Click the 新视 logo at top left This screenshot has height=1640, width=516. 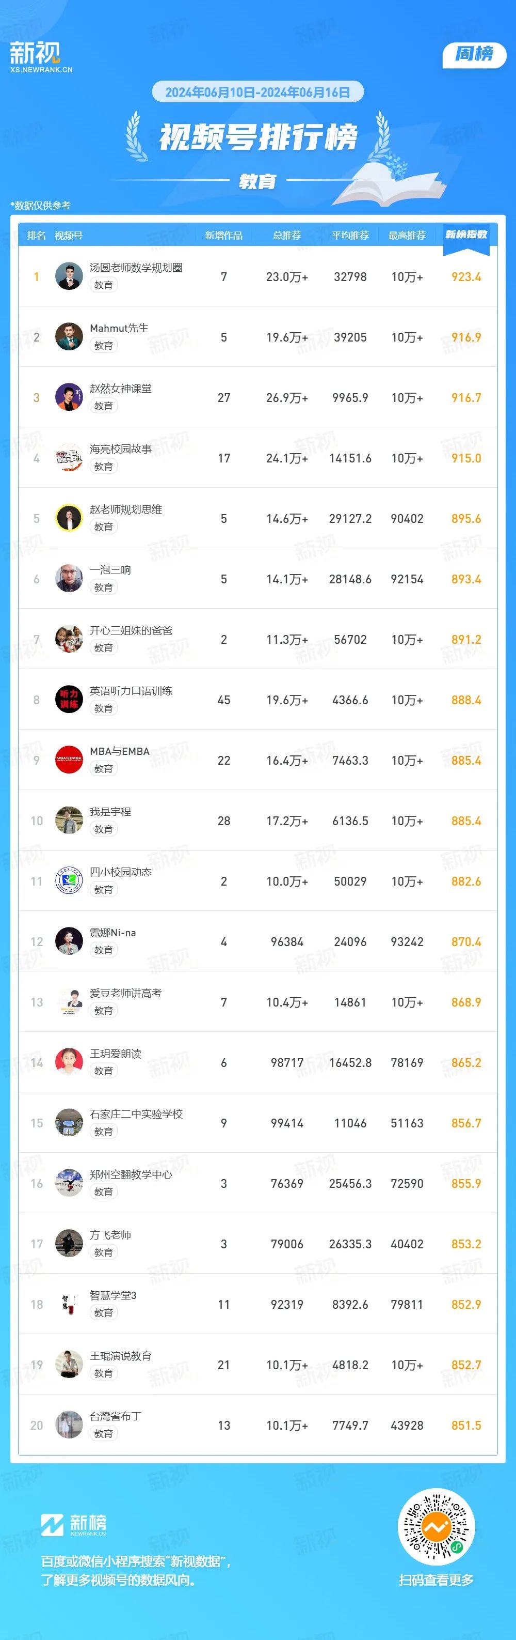point(41,57)
